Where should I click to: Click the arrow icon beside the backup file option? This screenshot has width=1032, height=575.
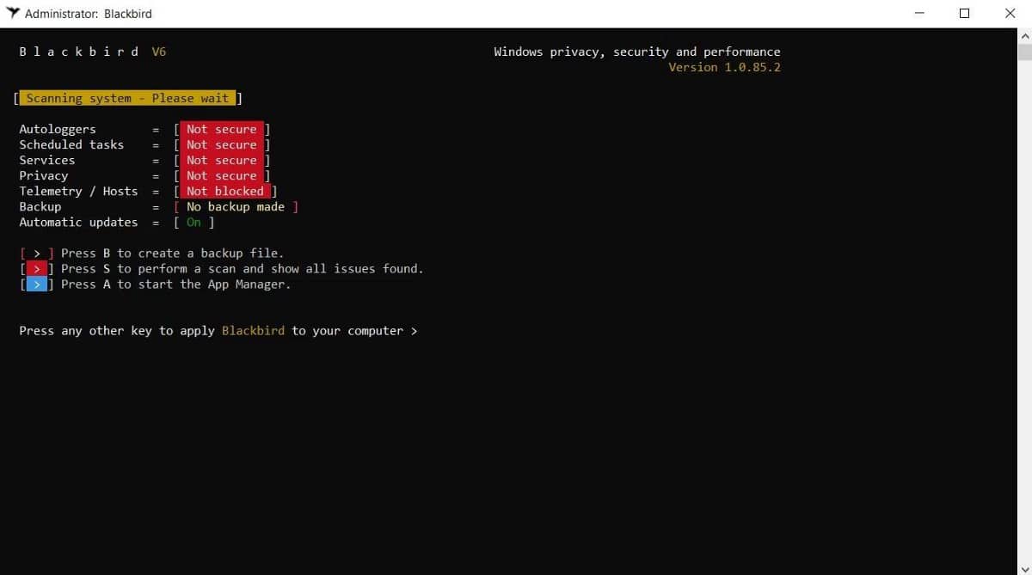(x=36, y=253)
